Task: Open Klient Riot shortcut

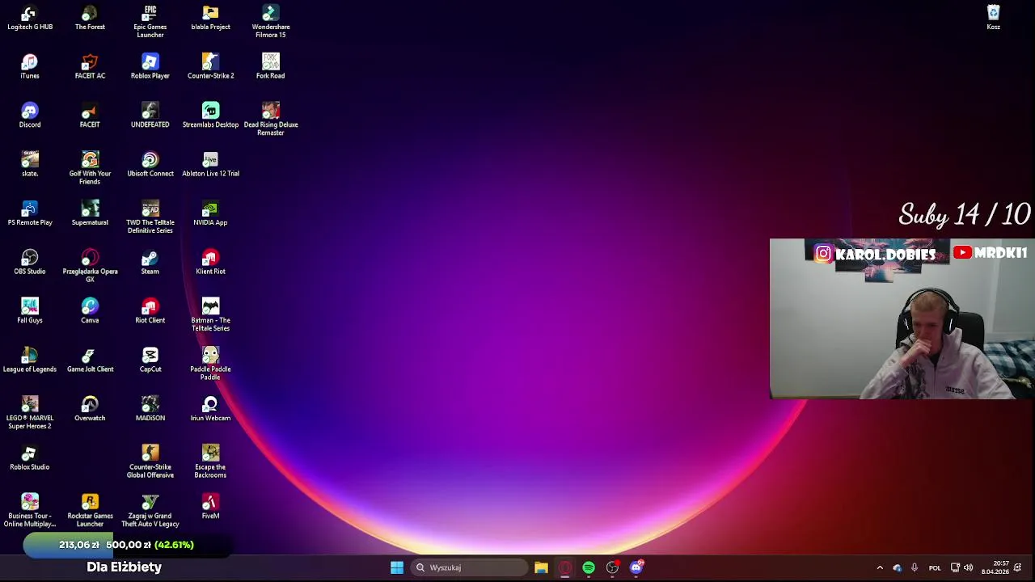Action: [210, 263]
